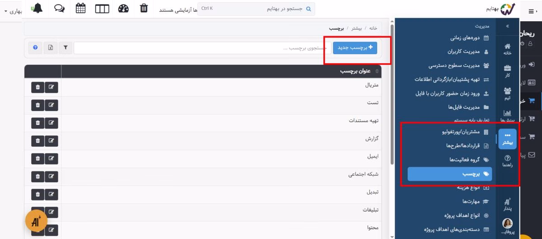Screen dimensions: 542x239
Task: Open the kanban board columns icon
Action: click(102, 9)
